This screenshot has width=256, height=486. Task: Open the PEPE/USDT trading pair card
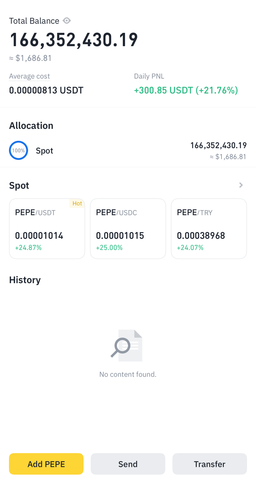pos(47,229)
